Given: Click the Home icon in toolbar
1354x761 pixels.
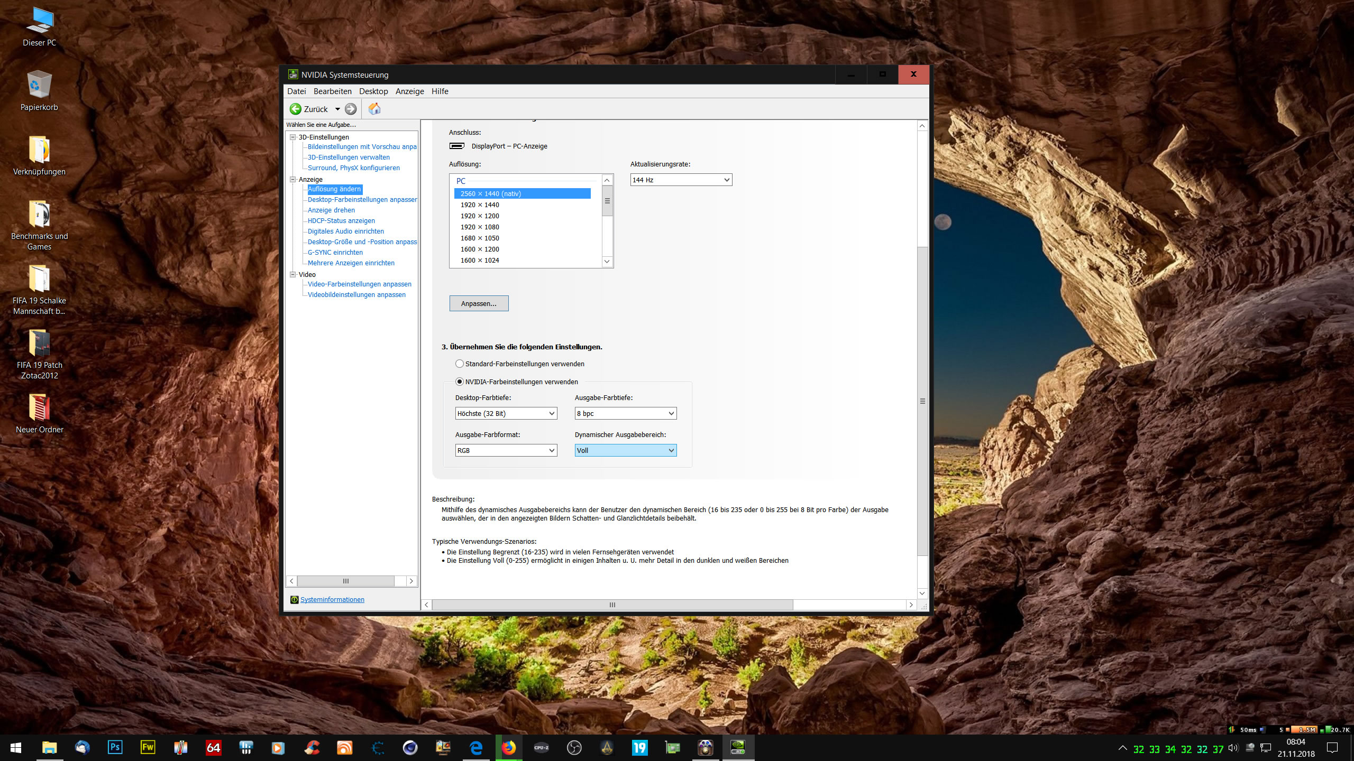Looking at the screenshot, I should [374, 109].
